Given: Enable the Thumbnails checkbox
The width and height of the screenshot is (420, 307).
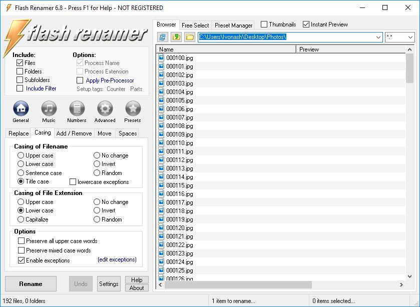Looking at the screenshot, I should pyautogui.click(x=264, y=24).
